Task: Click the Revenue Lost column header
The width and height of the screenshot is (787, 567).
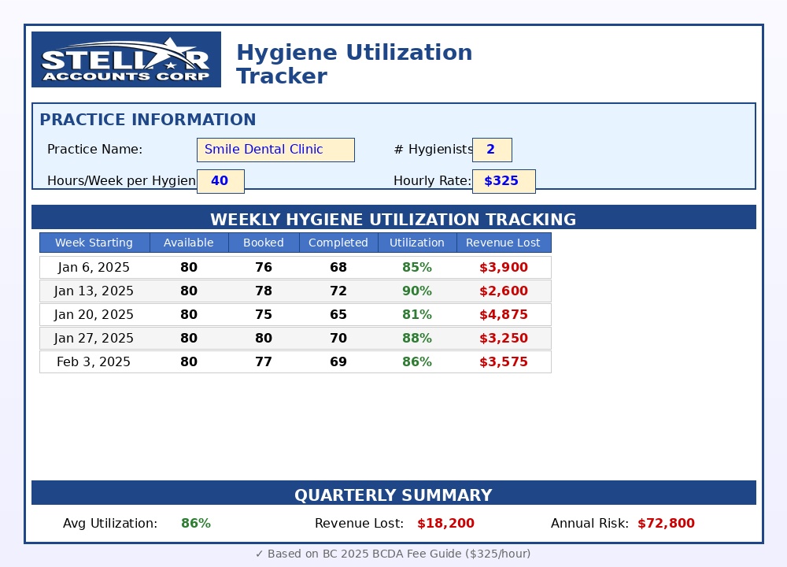Action: pyautogui.click(x=503, y=243)
